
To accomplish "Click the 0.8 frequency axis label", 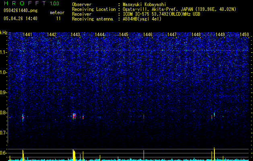I will (3, 113).
